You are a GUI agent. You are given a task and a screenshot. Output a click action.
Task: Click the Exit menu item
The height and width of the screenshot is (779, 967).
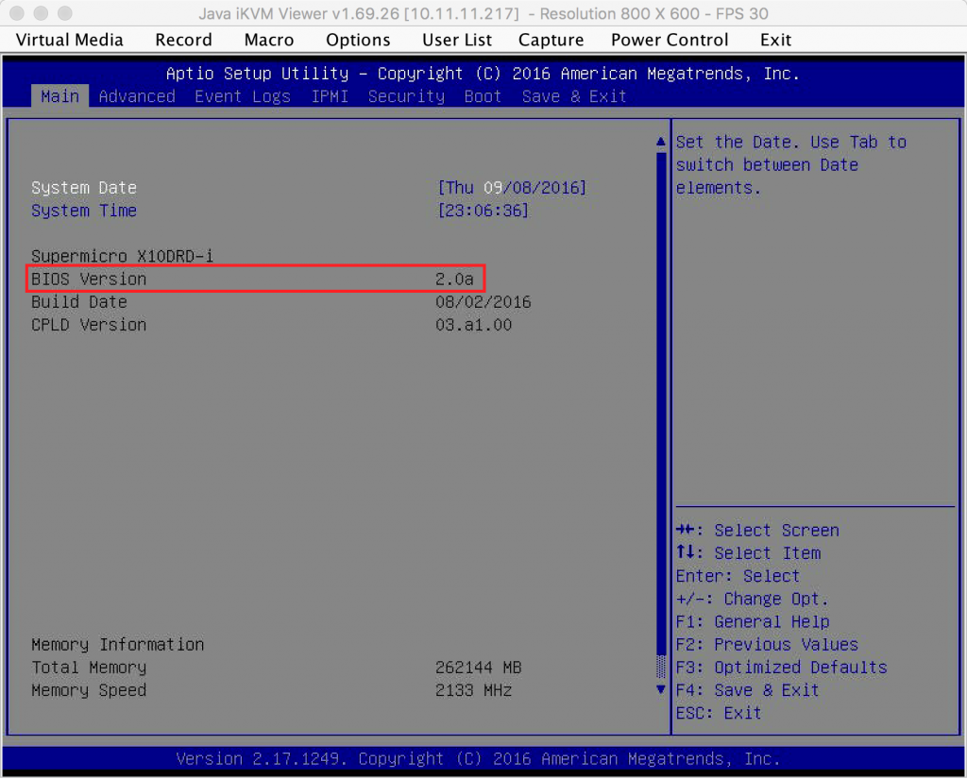[775, 40]
